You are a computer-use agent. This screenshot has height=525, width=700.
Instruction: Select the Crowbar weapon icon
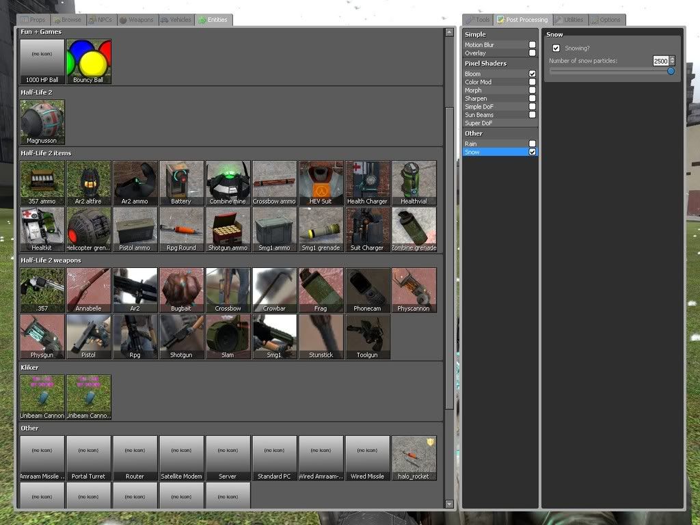[274, 290]
